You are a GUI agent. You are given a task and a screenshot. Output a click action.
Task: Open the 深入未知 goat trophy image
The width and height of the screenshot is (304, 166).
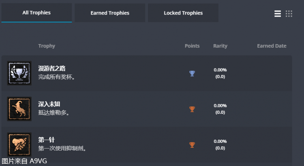coord(19,109)
